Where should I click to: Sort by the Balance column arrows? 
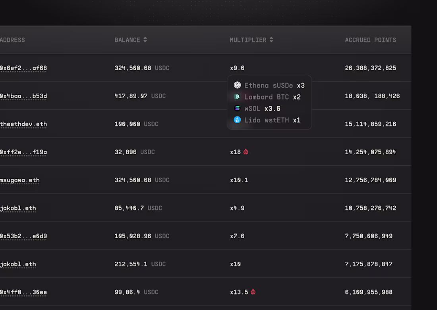[x=145, y=40]
